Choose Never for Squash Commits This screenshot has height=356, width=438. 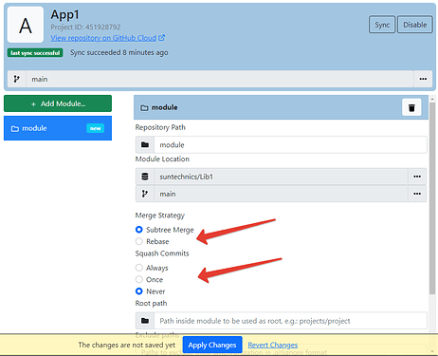point(139,291)
